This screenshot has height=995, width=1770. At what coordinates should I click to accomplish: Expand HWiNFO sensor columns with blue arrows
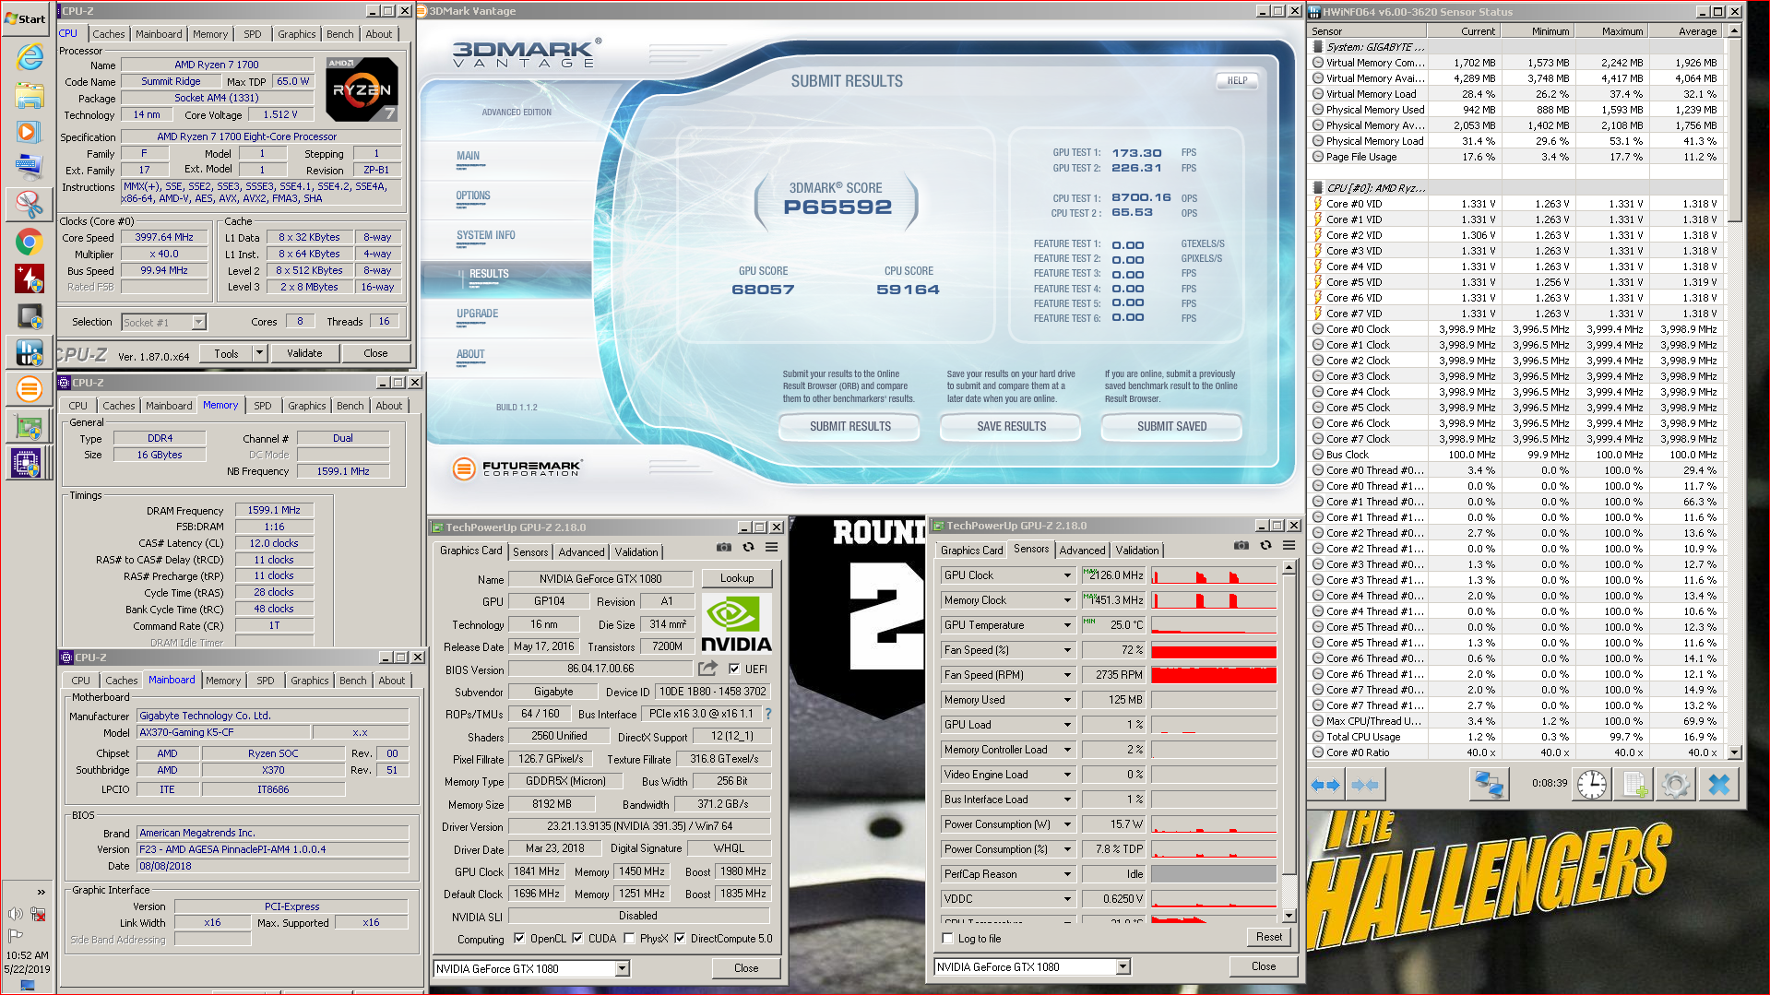(1325, 785)
